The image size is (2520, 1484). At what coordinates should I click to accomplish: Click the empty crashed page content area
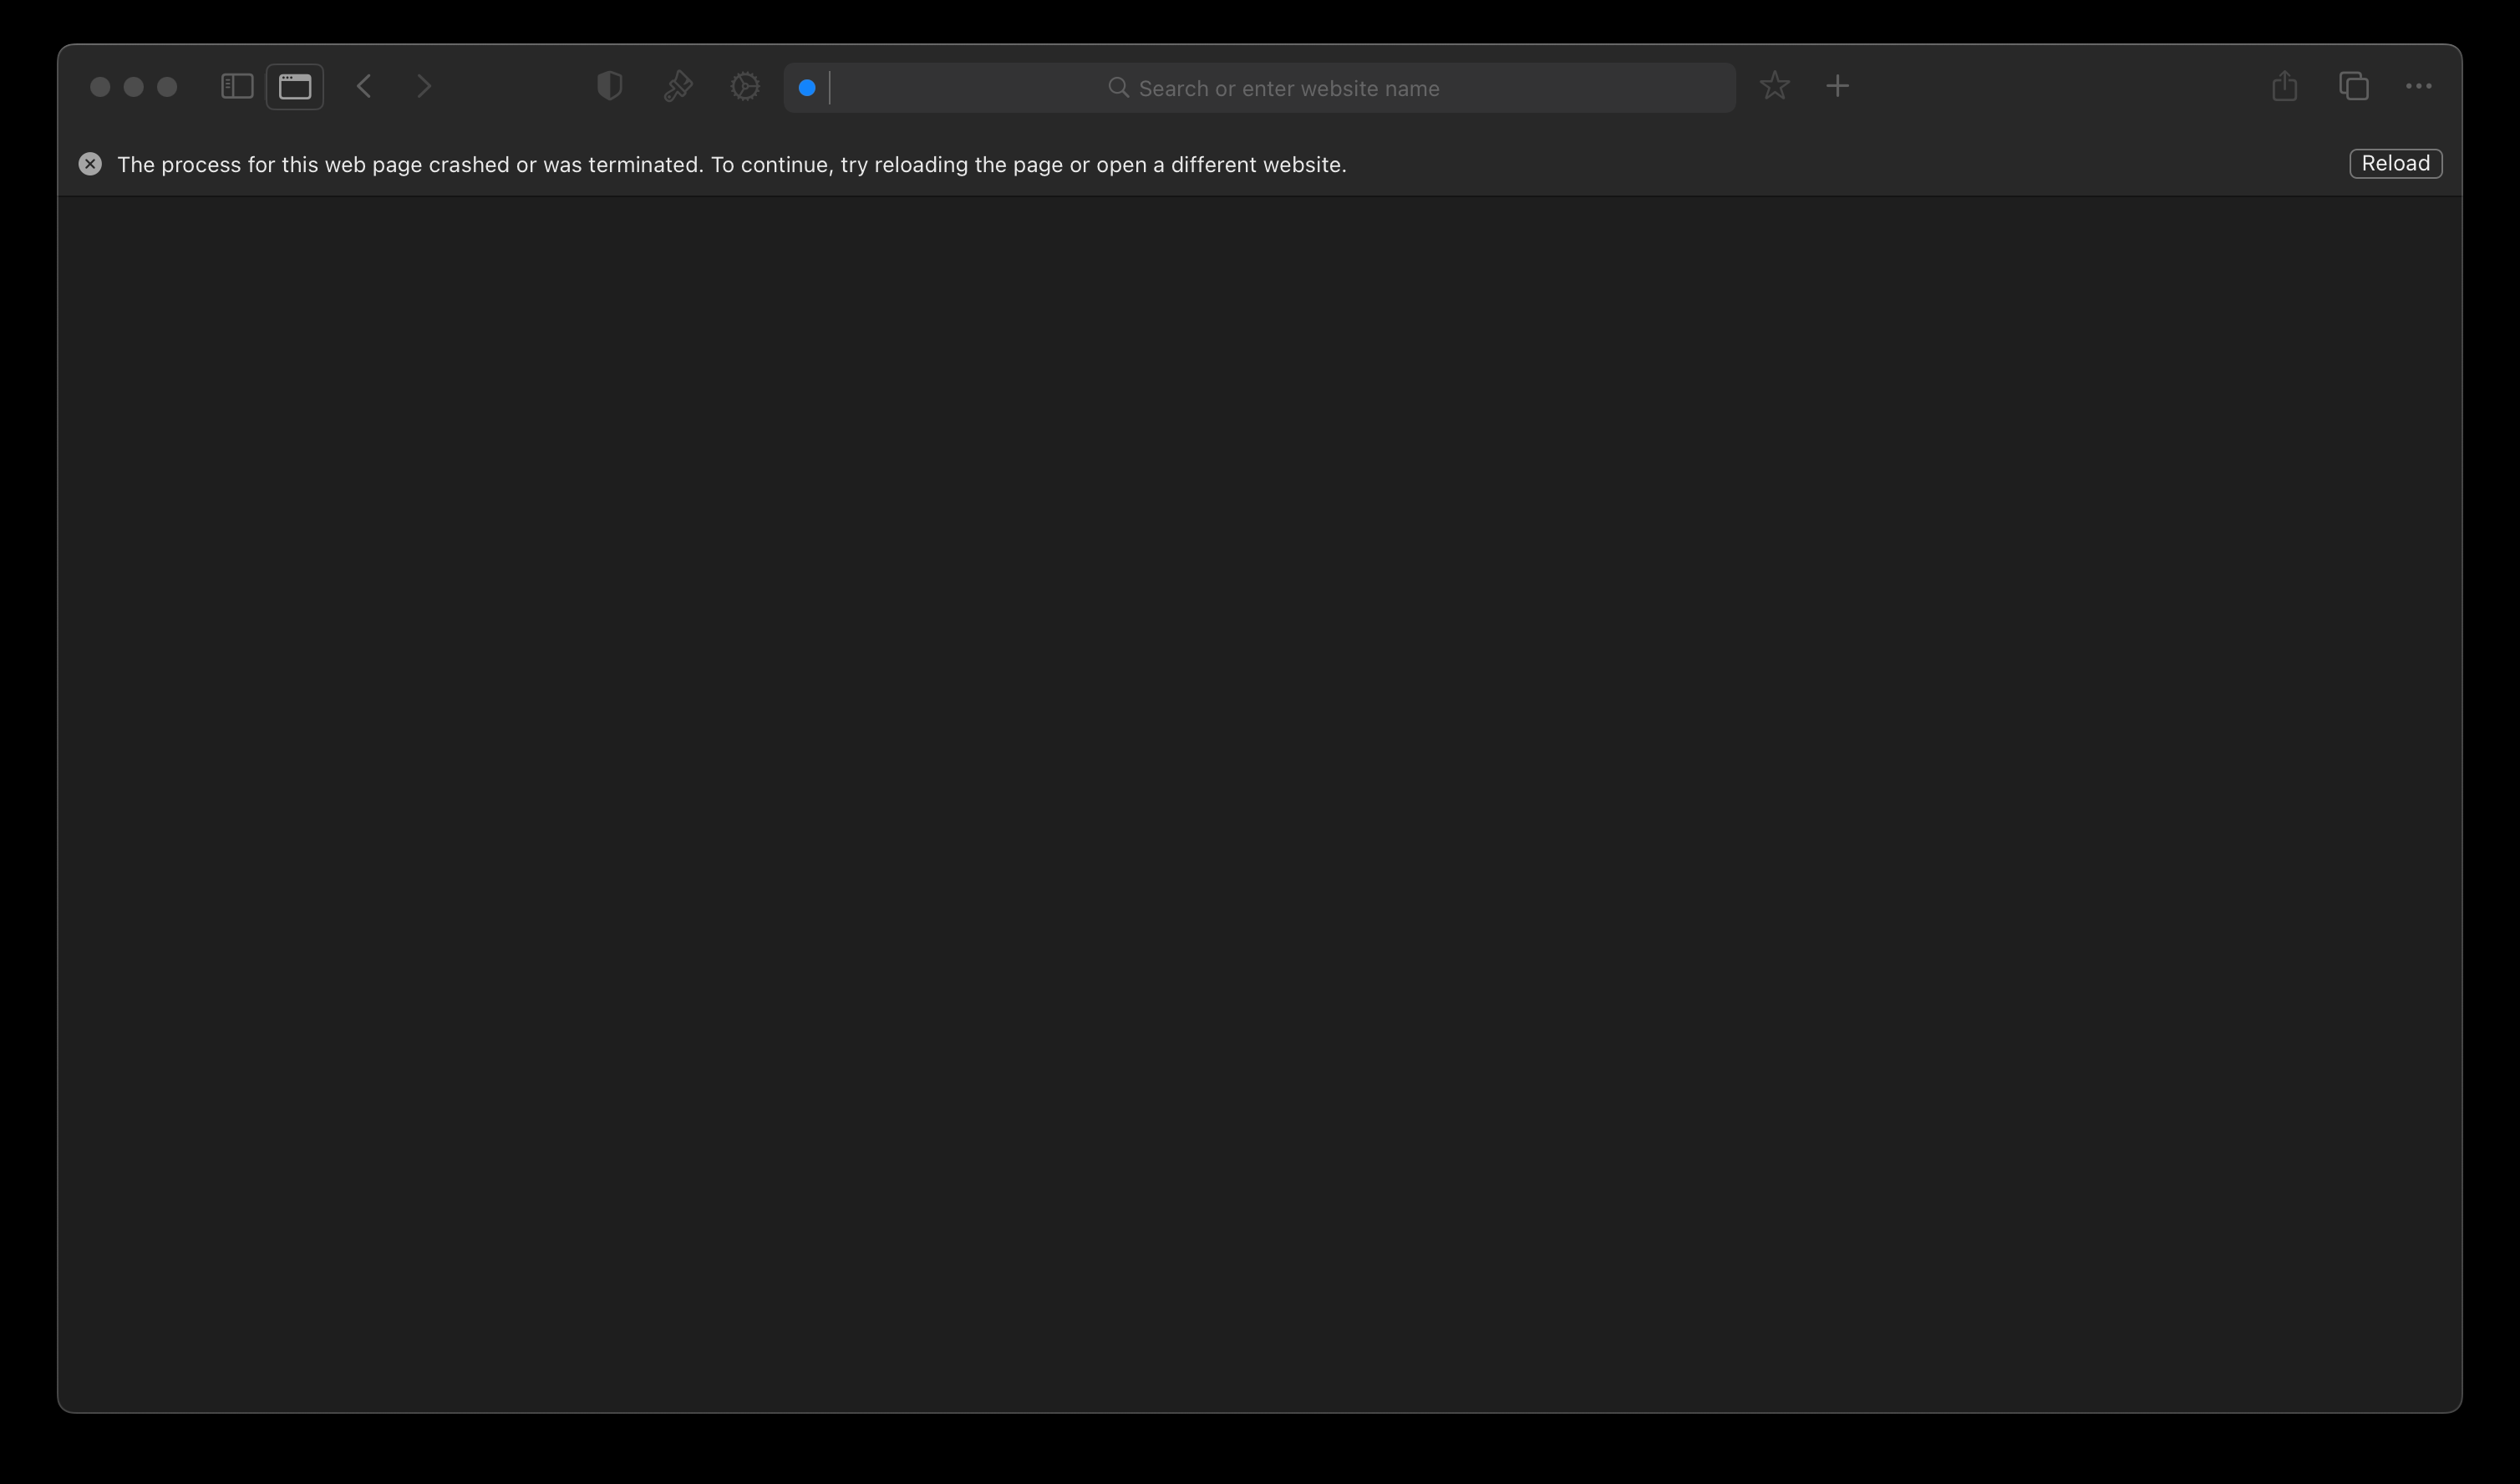point(1259,800)
